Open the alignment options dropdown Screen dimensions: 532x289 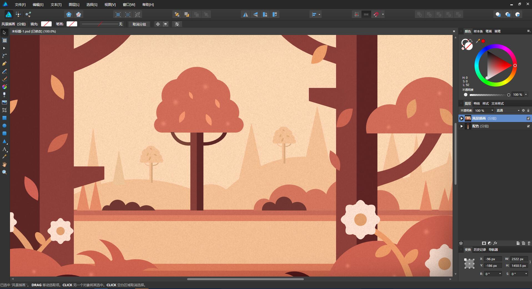coord(316,14)
